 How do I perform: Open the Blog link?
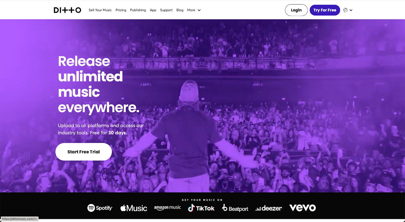click(x=180, y=10)
